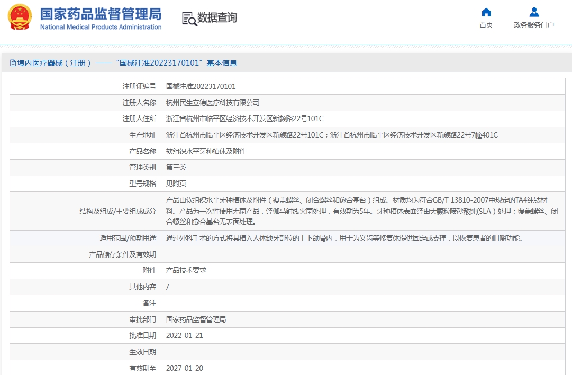Click 产品名称 row label
The width and height of the screenshot is (572, 375).
pyautogui.click(x=142, y=151)
